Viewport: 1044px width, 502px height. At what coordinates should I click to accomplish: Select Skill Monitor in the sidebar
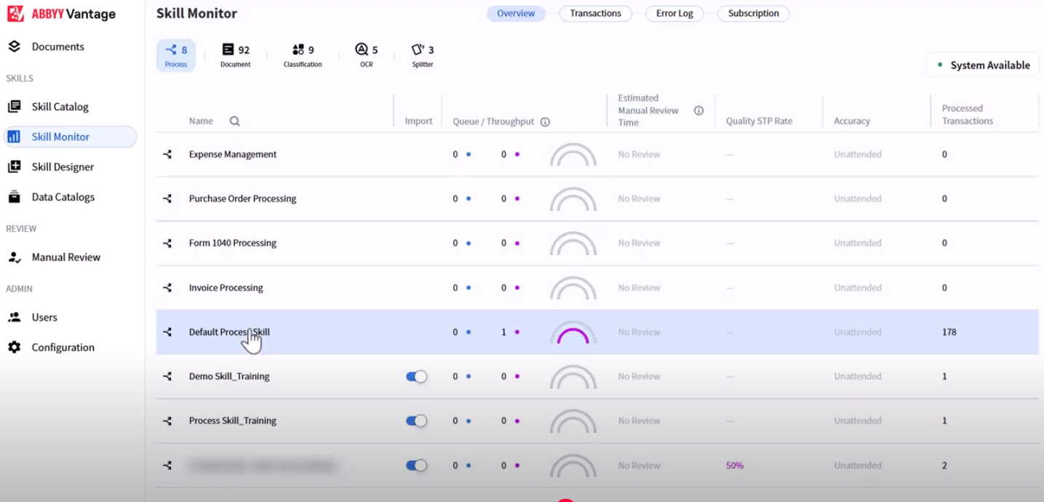70,137
